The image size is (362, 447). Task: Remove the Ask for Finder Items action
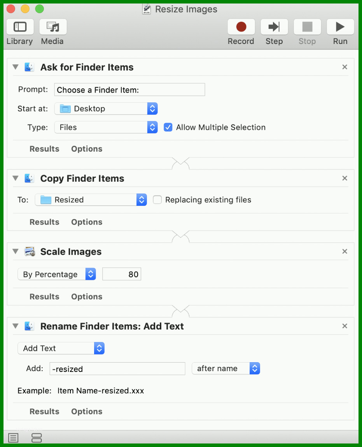[345, 67]
